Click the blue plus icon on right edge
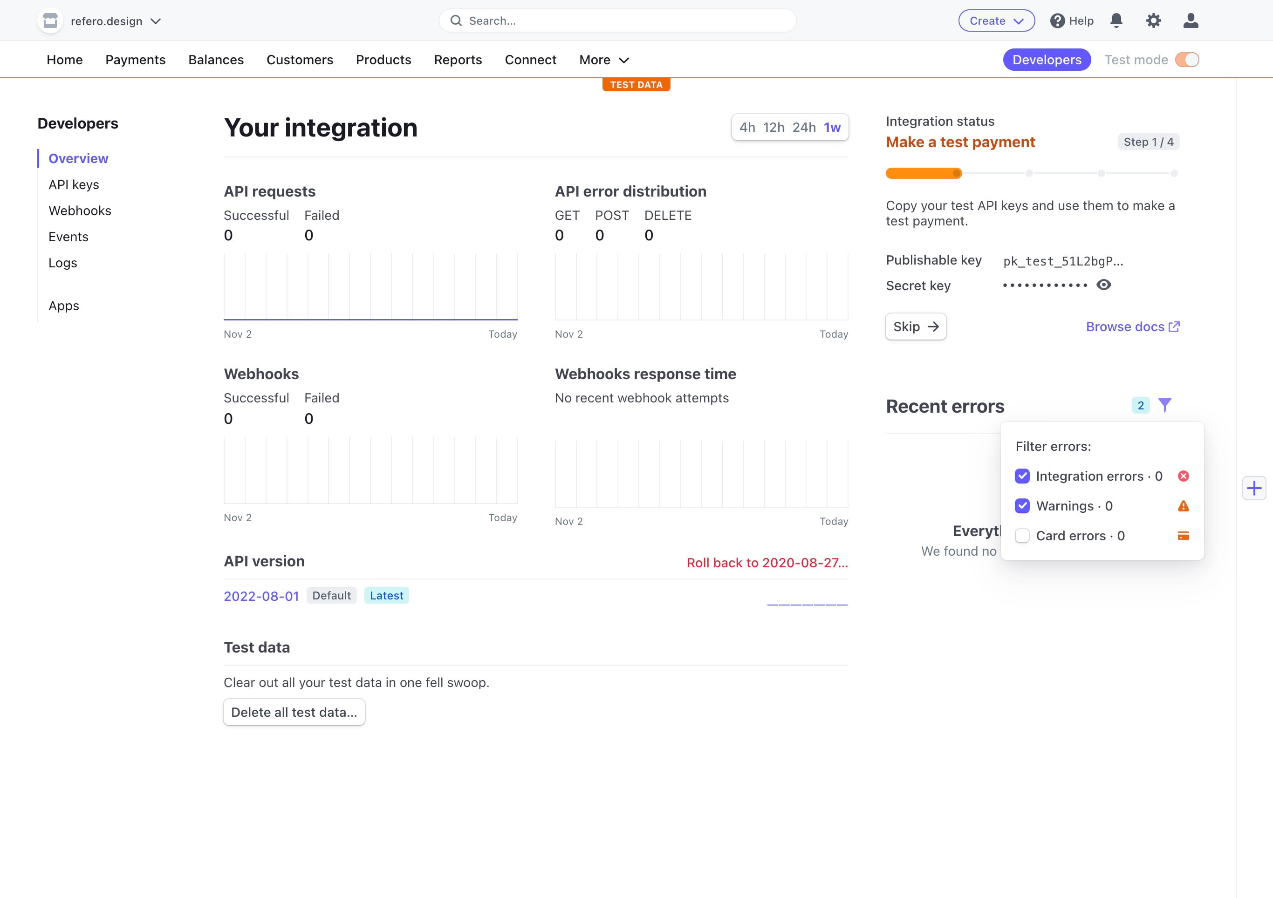 click(1253, 488)
